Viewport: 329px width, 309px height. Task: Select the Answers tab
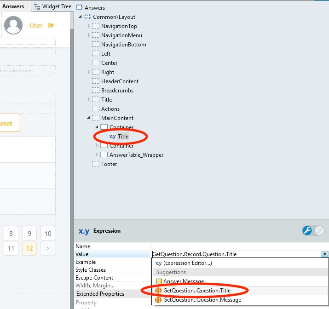coord(13,6)
